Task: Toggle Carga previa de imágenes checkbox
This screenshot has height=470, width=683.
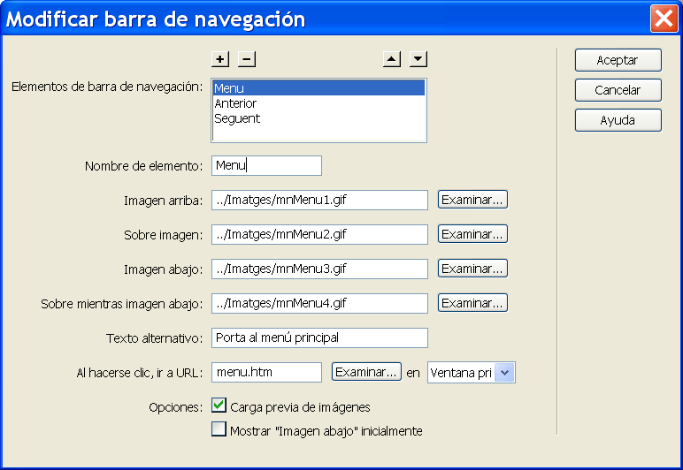Action: [x=219, y=406]
